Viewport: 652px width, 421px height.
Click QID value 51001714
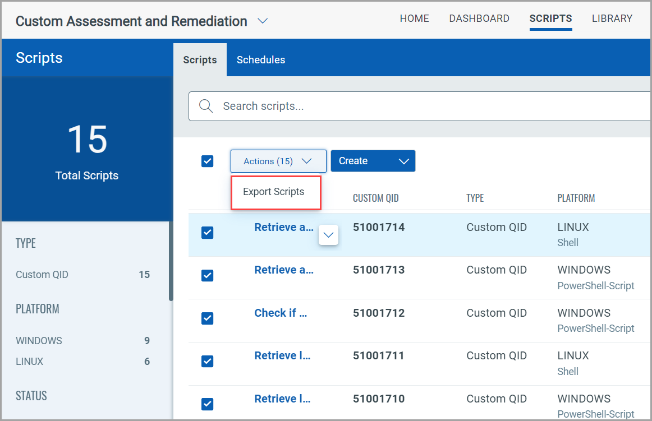(379, 228)
